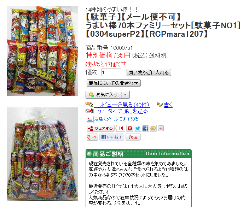This screenshot has height=207, width=249.
Task: Click the Facebook いいね！ button
Action: [x=112, y=137]
